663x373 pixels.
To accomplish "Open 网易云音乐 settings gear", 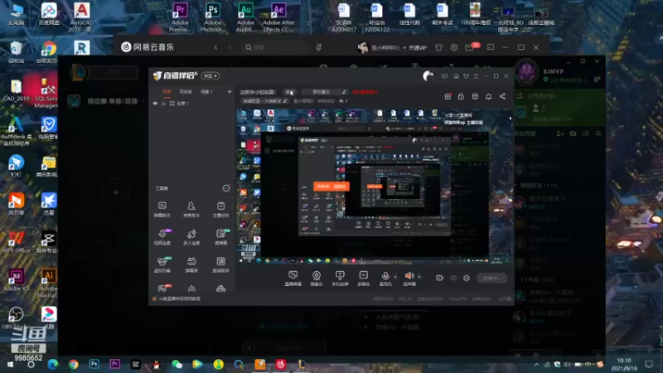I will [x=453, y=47].
